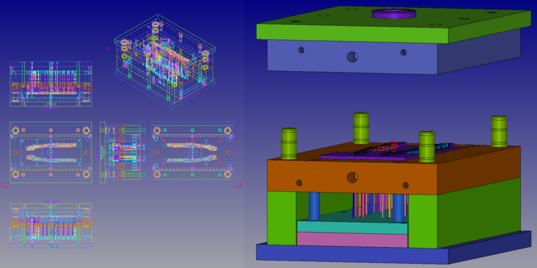Viewport: 537px width, 268px height.
Task: Click the red origin marker on core insert
Action: (394, 142)
